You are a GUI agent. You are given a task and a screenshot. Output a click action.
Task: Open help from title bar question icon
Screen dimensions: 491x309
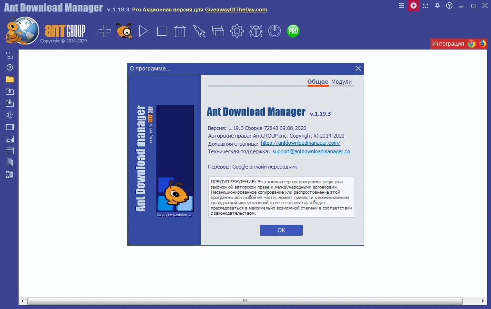pos(449,6)
